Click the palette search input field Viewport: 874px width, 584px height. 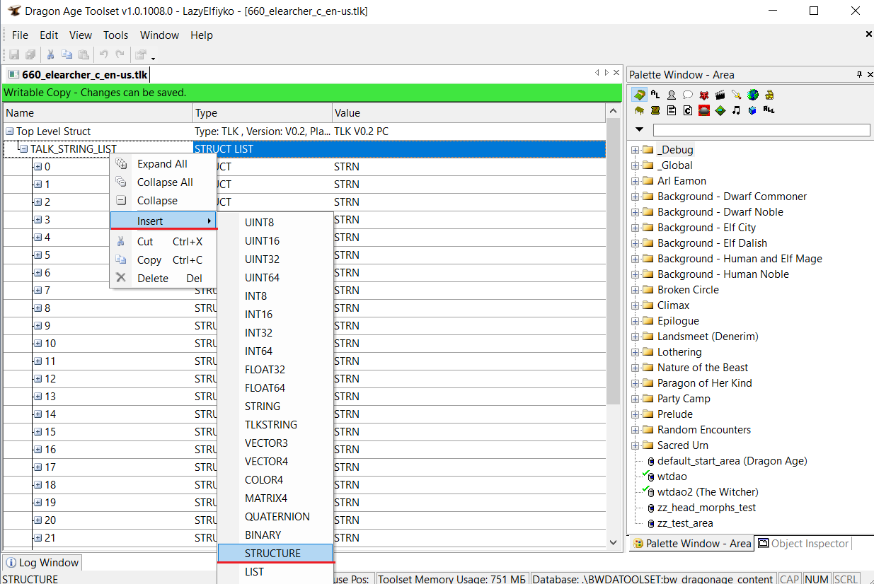pos(761,130)
